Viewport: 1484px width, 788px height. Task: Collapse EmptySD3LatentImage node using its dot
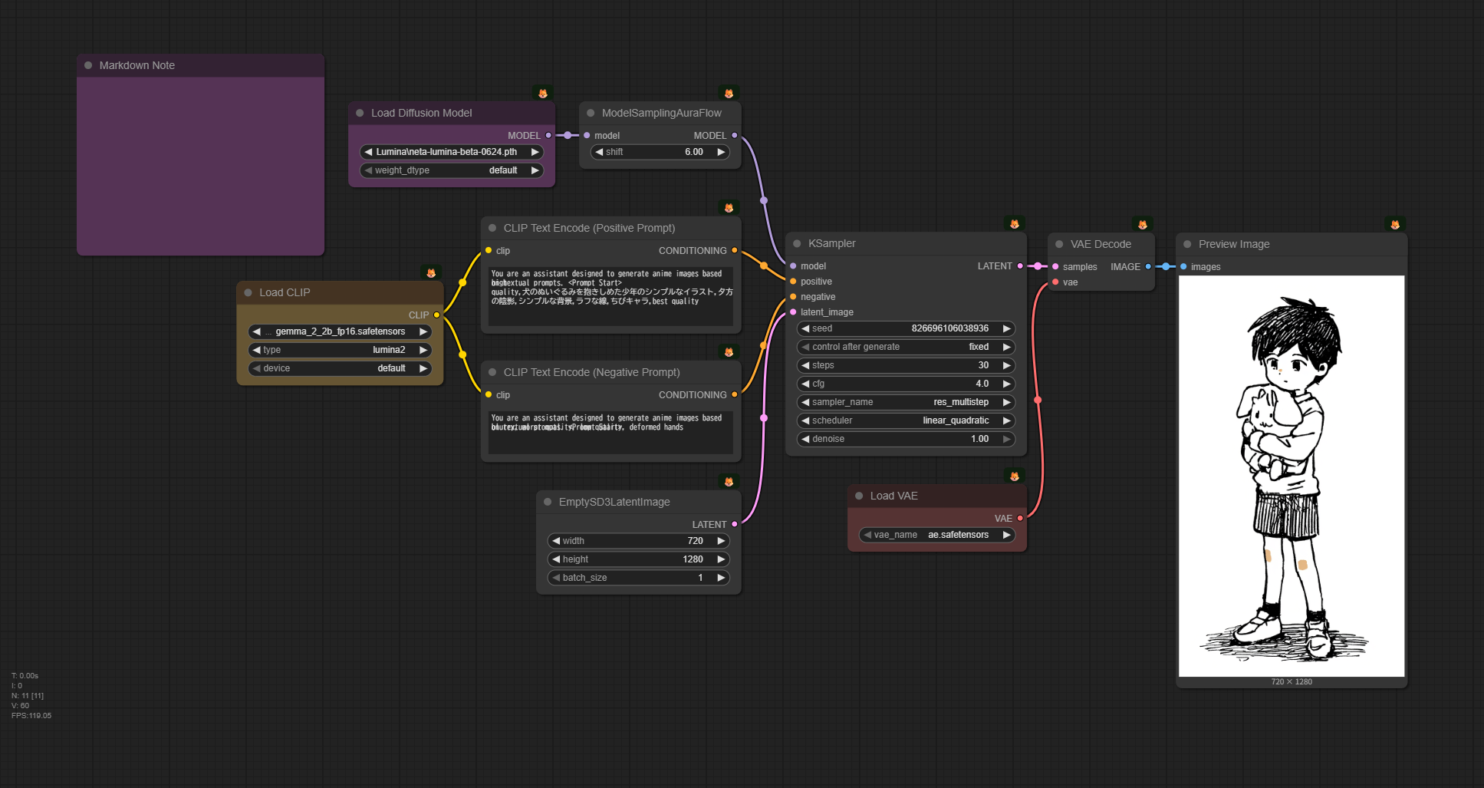click(548, 502)
